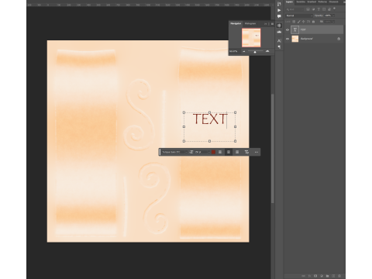This screenshot has height=279, width=372.
Task: Click the Fill value field
Action: pyautogui.click(x=328, y=22)
